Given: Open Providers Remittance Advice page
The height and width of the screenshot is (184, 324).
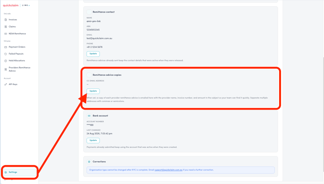Looking at the screenshot, I should pyautogui.click(x=19, y=70).
